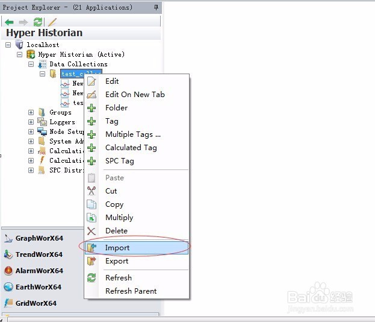This screenshot has height=322, width=375.
Task: Collapse the test_collection folder node
Action: [x=42, y=74]
